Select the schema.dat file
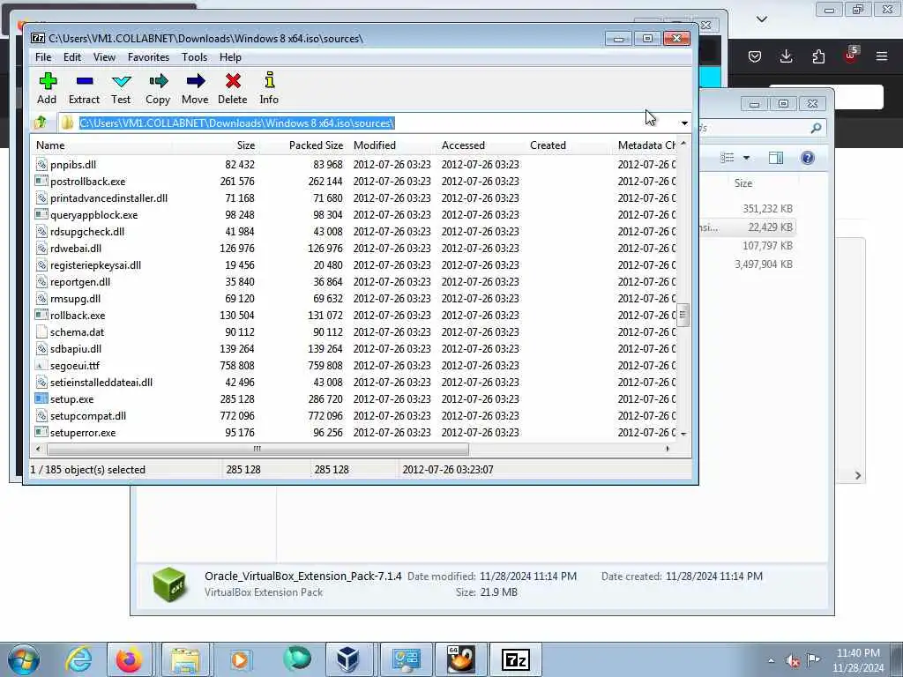903x677 pixels. pos(77,332)
